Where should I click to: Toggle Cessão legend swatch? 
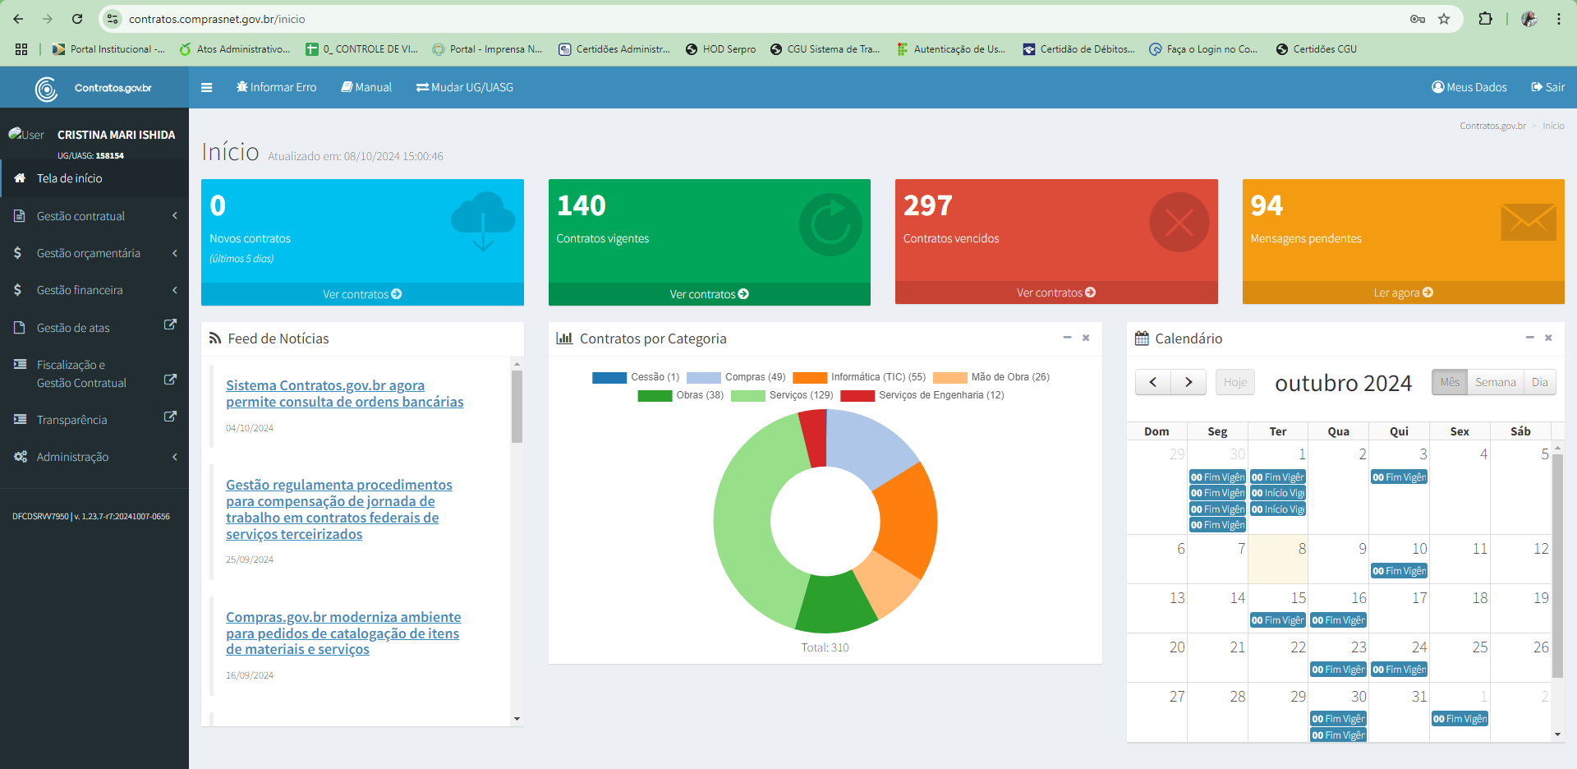click(609, 377)
